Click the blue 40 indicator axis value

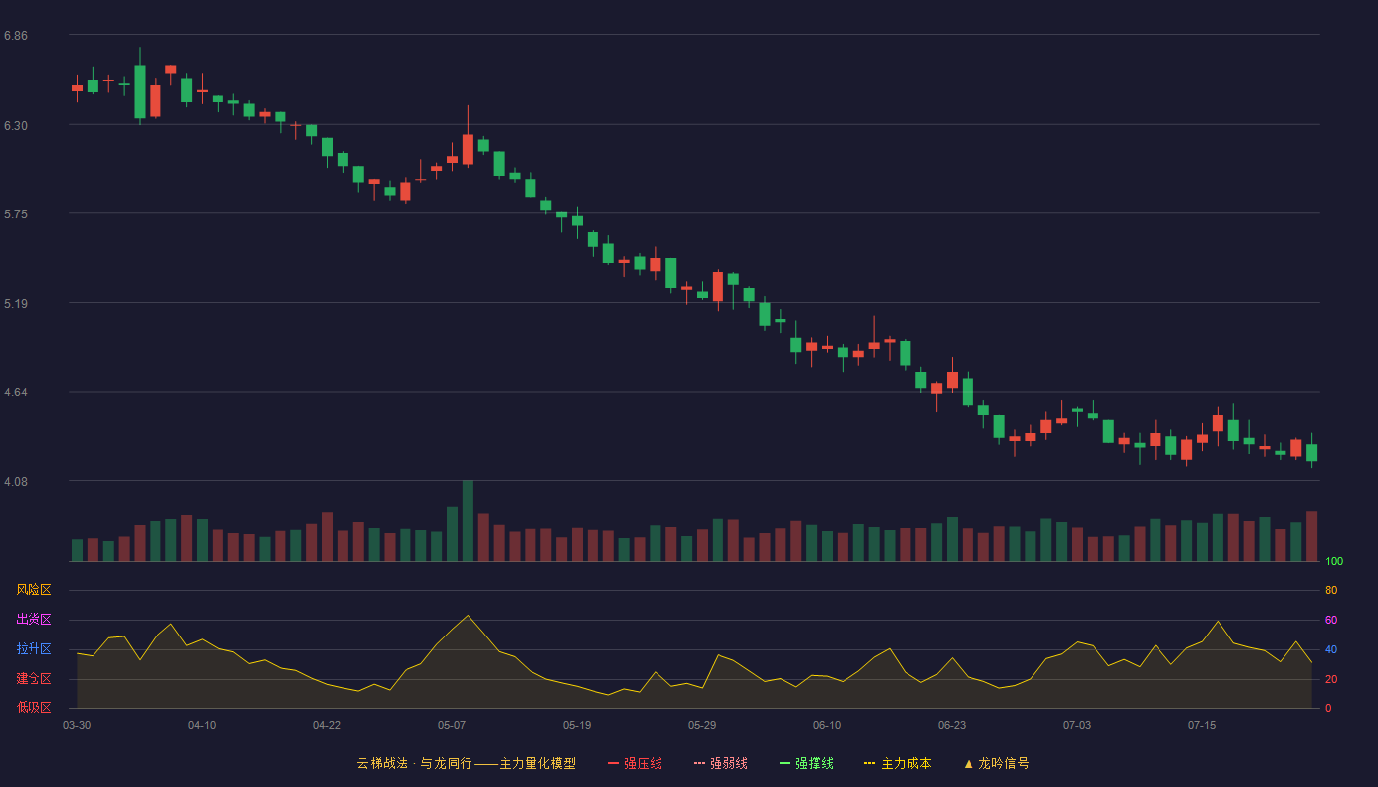[x=1331, y=649]
